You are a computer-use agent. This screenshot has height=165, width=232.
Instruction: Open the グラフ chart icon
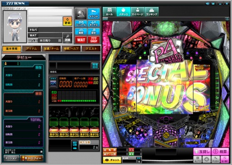tap(53, 82)
